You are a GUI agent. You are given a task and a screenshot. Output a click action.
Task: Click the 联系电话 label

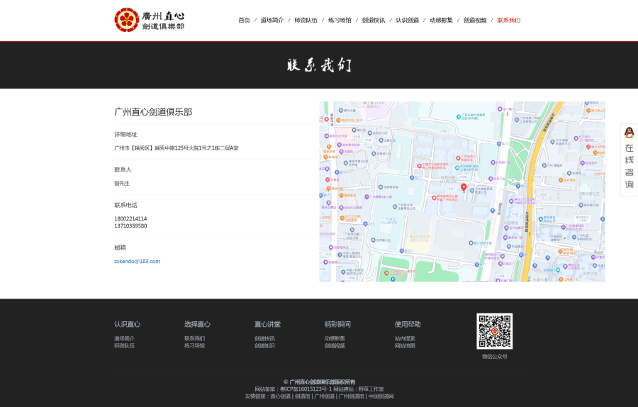coord(125,205)
